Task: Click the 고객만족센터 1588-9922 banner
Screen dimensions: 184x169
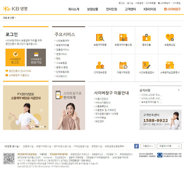Action: pos(160,120)
